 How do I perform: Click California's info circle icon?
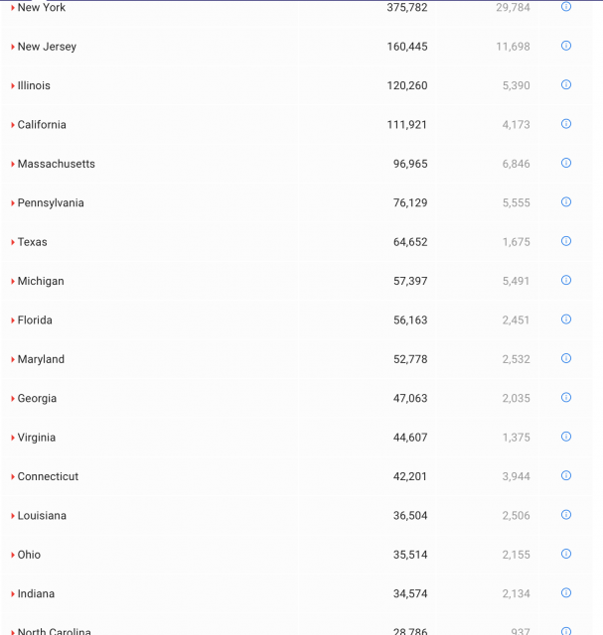click(x=566, y=124)
